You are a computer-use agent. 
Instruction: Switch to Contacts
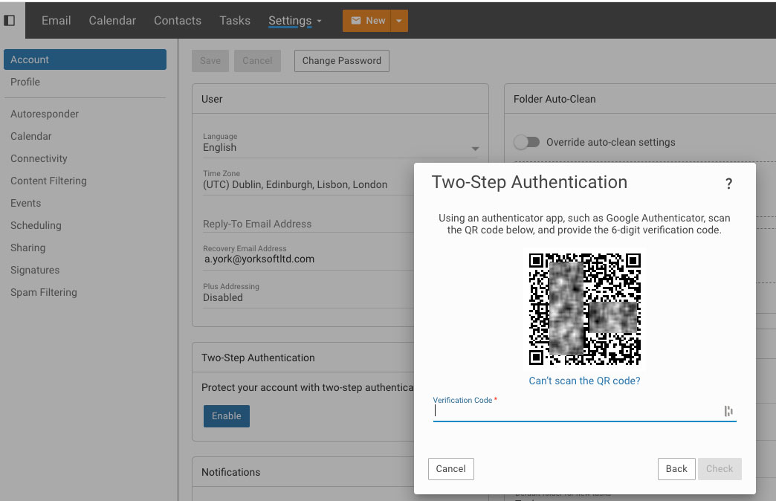[x=178, y=20]
